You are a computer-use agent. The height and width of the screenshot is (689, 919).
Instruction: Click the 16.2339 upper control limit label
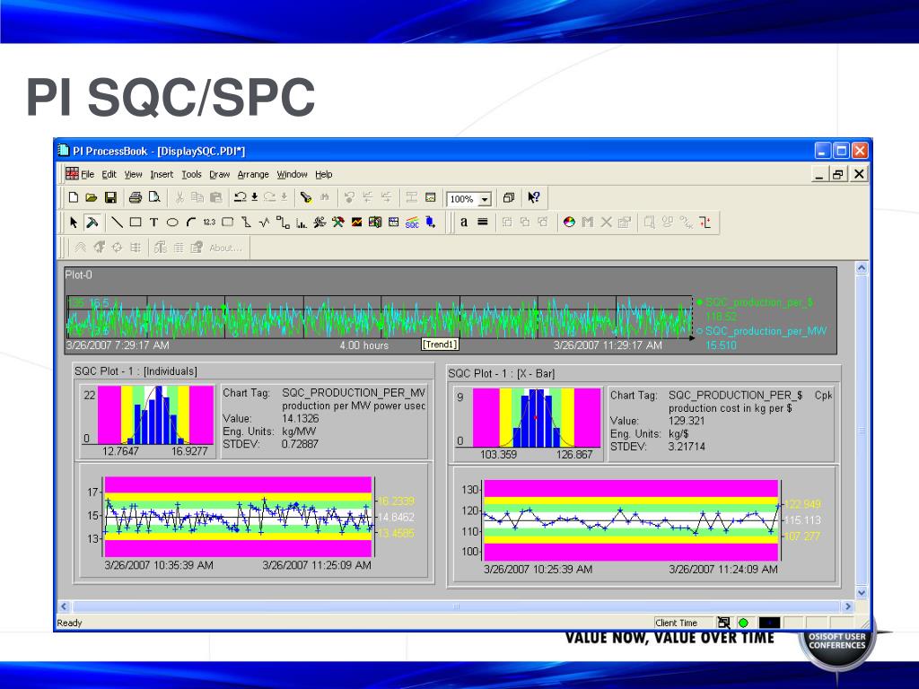[396, 501]
